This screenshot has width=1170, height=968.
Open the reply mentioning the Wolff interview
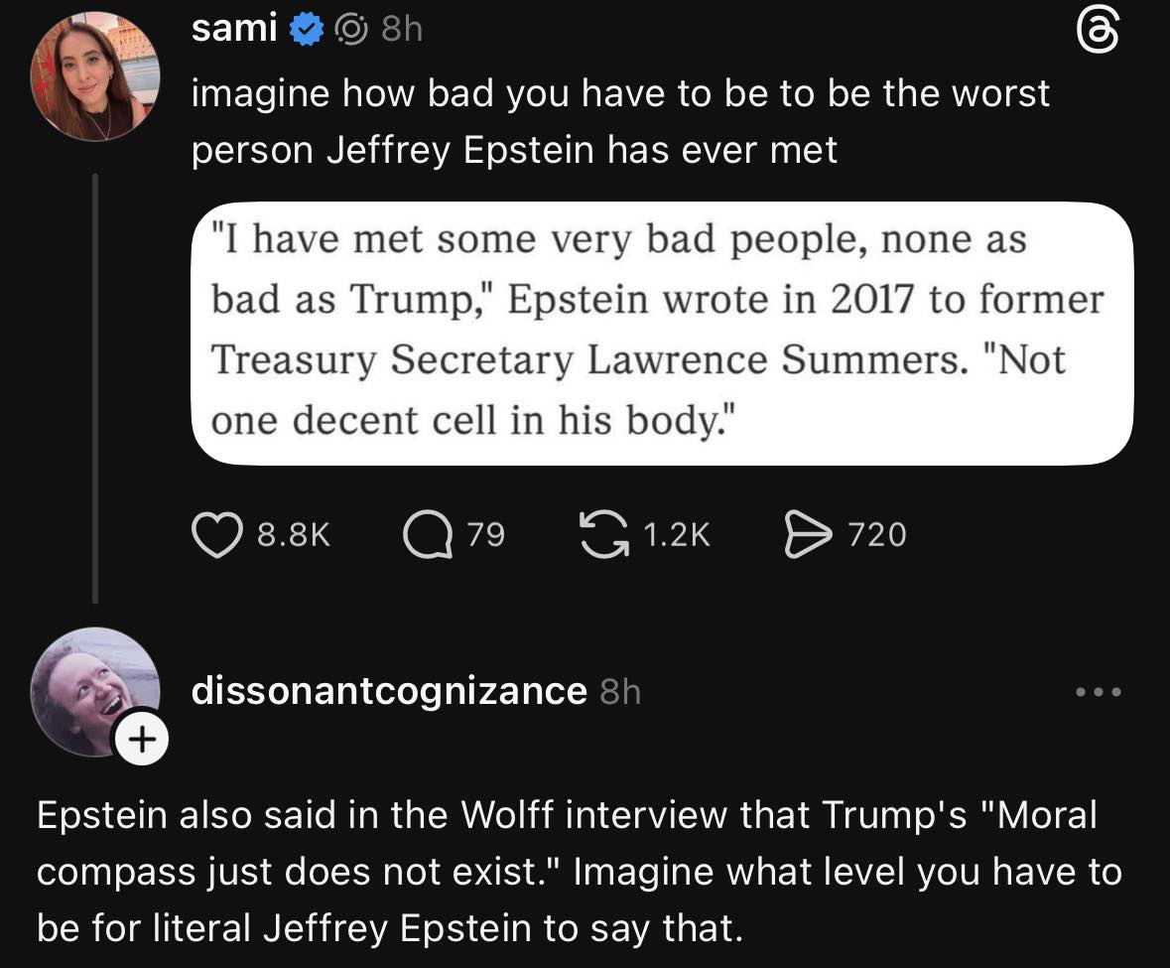[x=579, y=871]
